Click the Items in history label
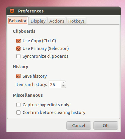 coord(31,85)
